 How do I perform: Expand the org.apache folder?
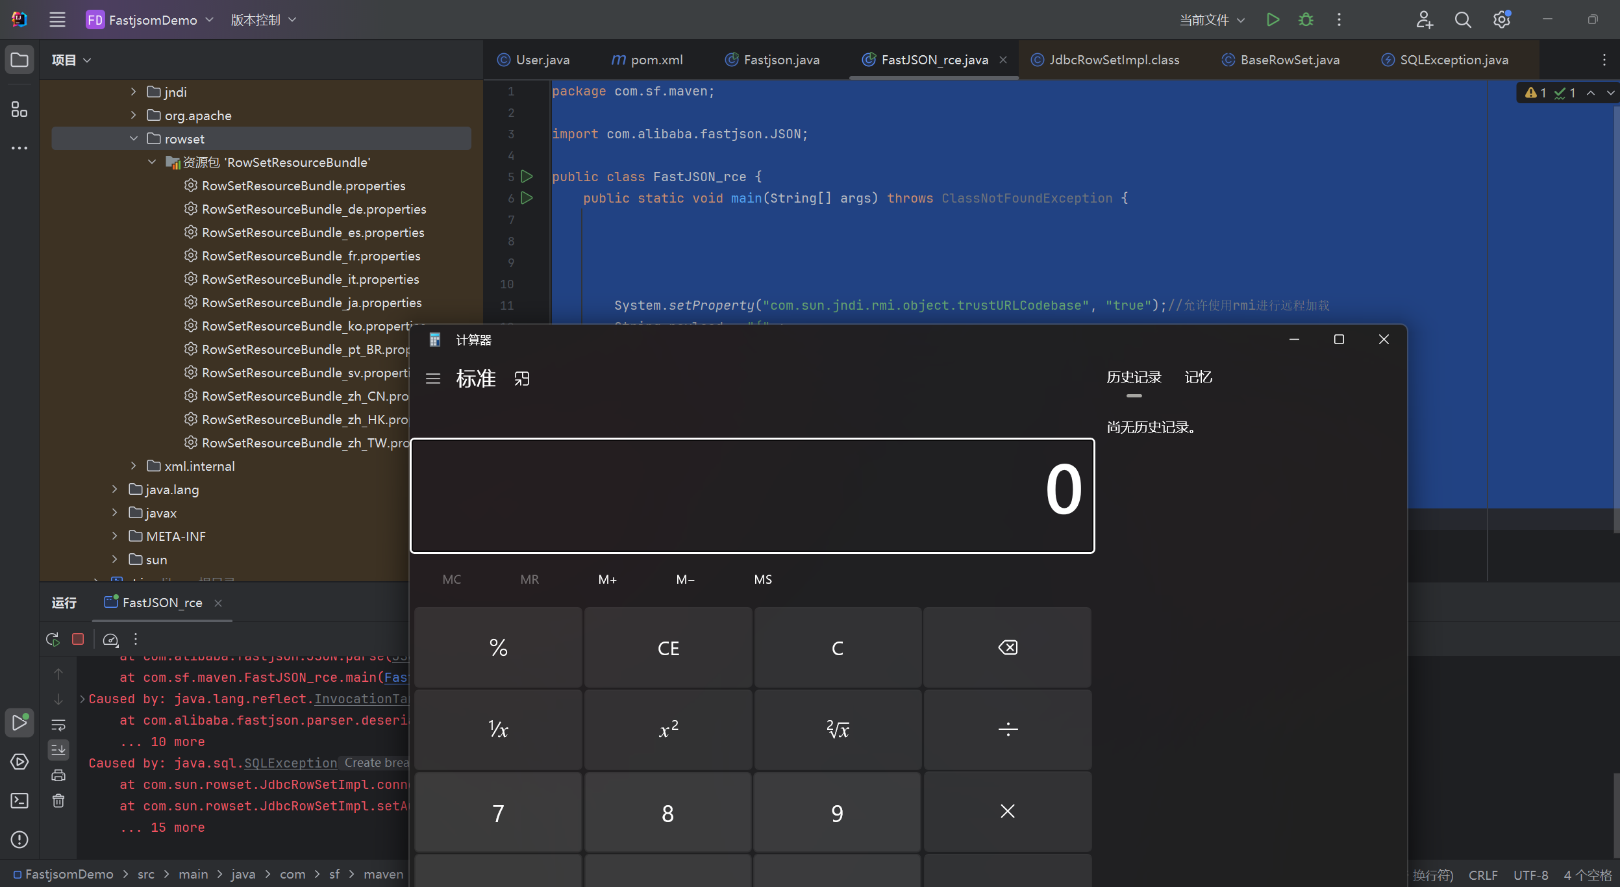(133, 115)
